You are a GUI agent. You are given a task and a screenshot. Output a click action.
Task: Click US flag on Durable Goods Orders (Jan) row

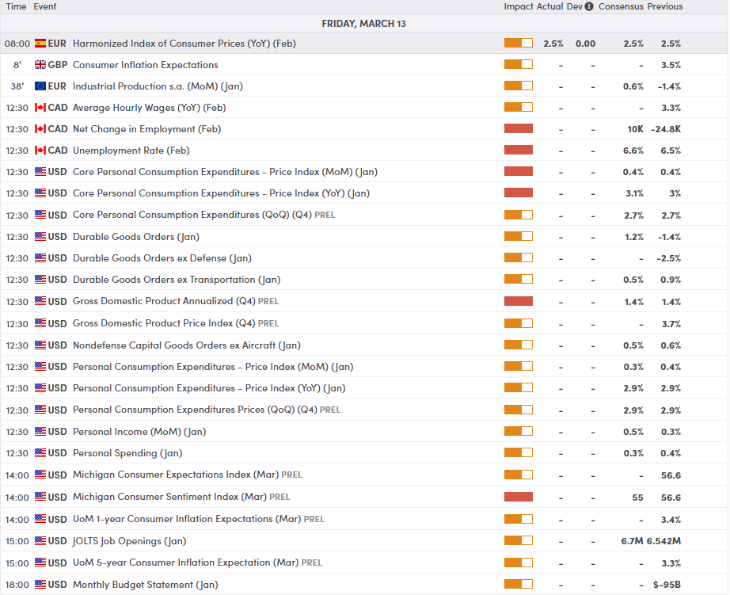(x=40, y=237)
